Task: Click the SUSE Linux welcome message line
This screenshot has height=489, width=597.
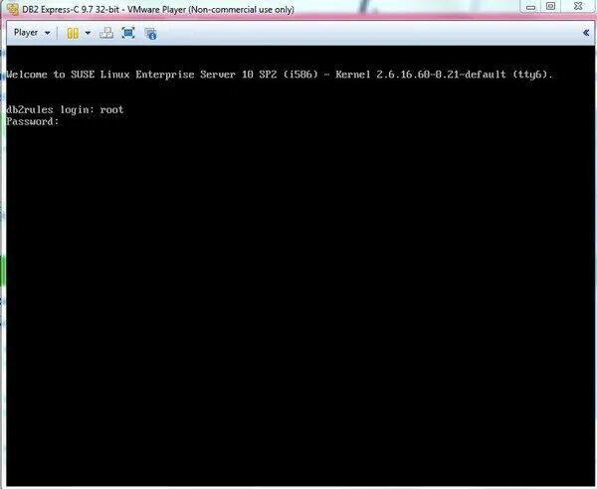Action: tap(280, 75)
